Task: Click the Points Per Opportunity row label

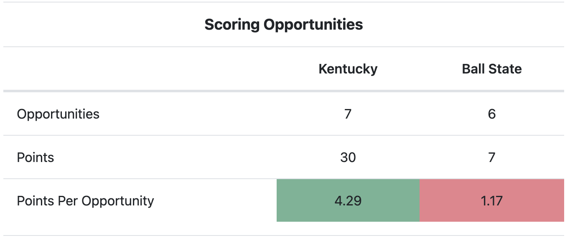Action: pyautogui.click(x=85, y=201)
